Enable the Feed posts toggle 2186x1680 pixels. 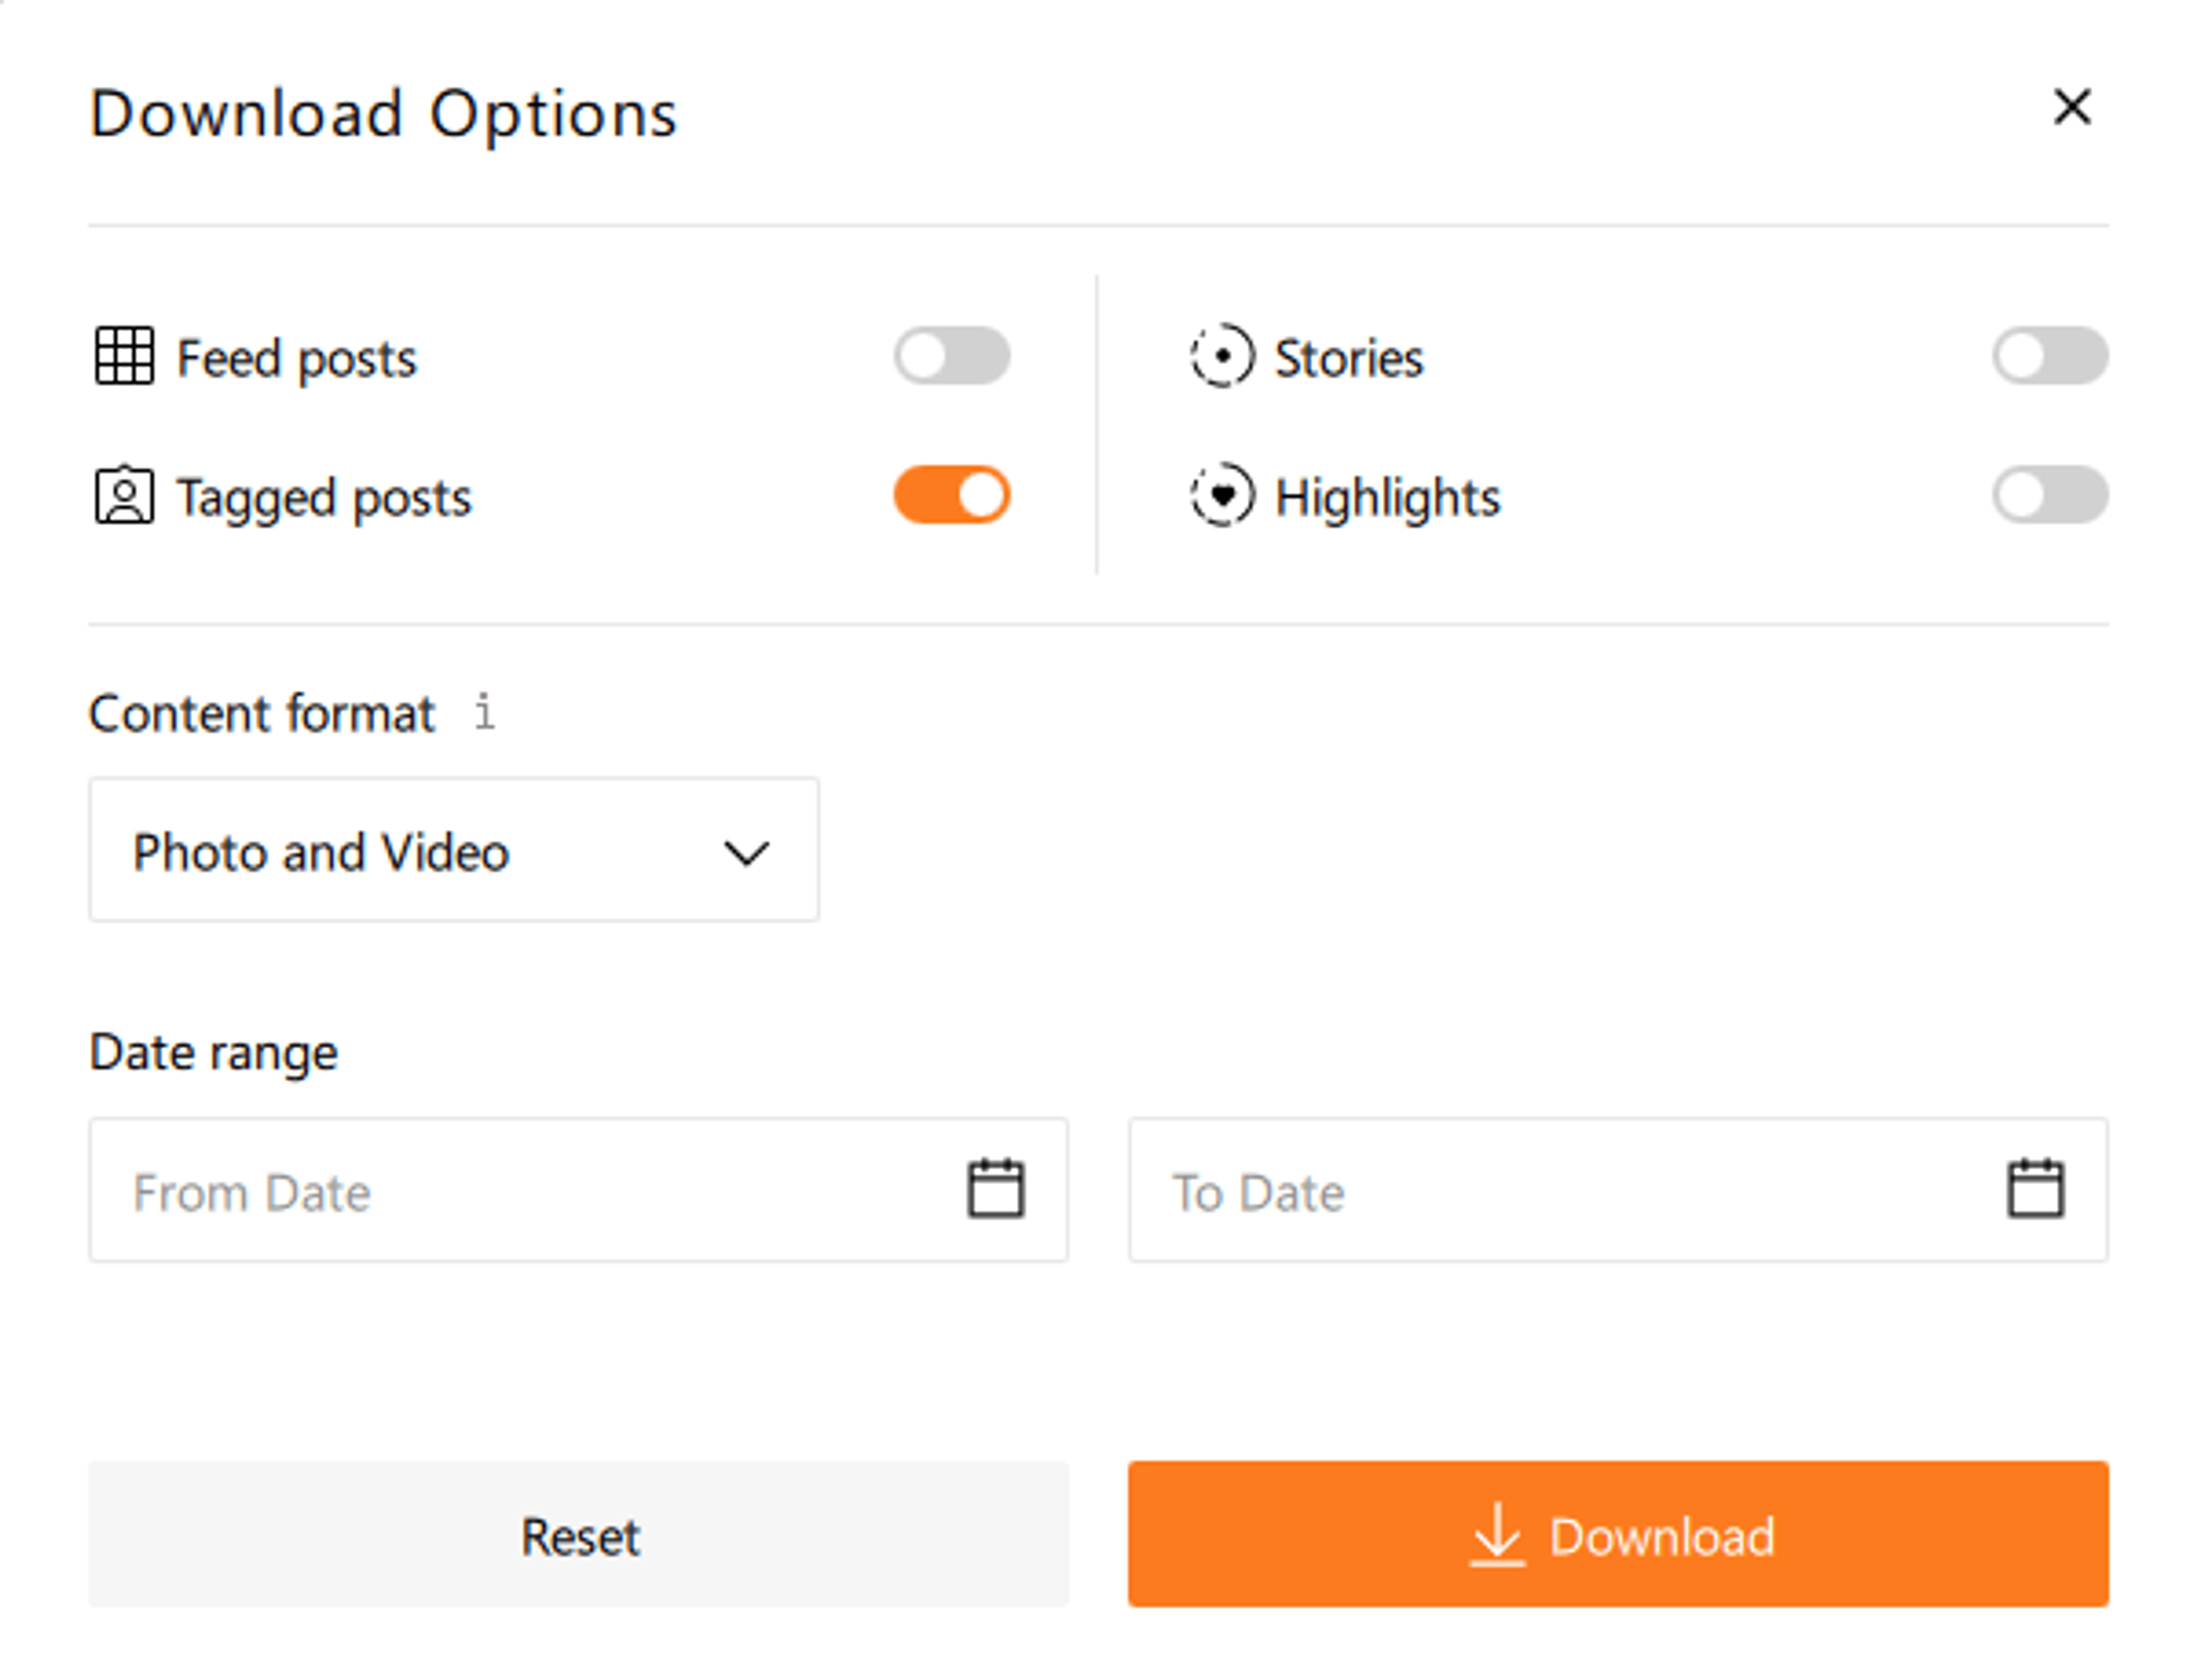click(x=952, y=356)
